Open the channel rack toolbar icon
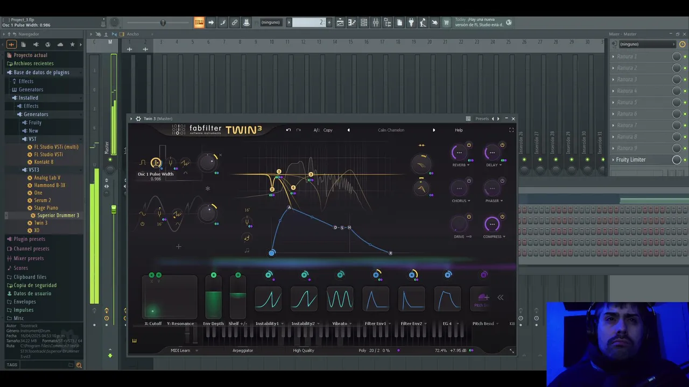 click(x=364, y=23)
